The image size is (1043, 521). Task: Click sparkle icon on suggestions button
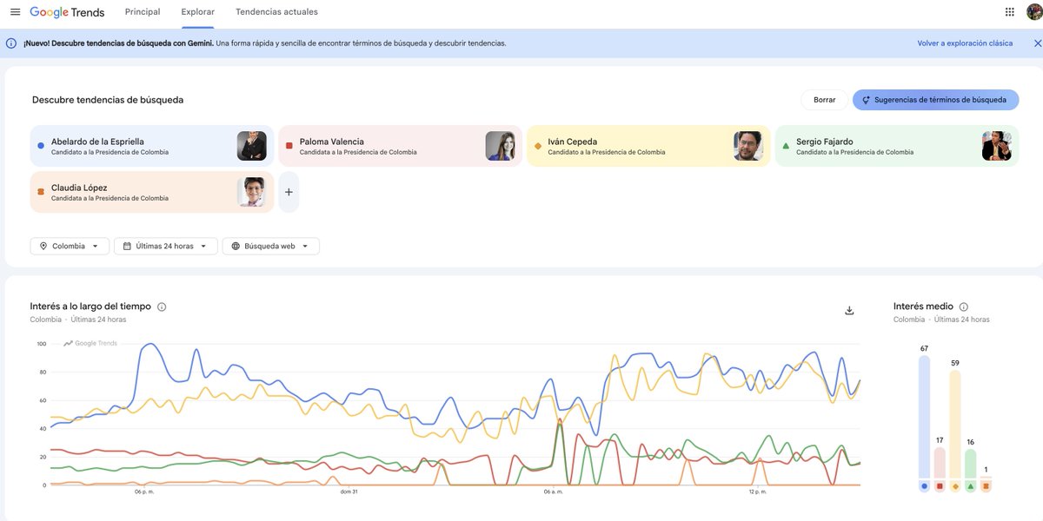(x=866, y=100)
